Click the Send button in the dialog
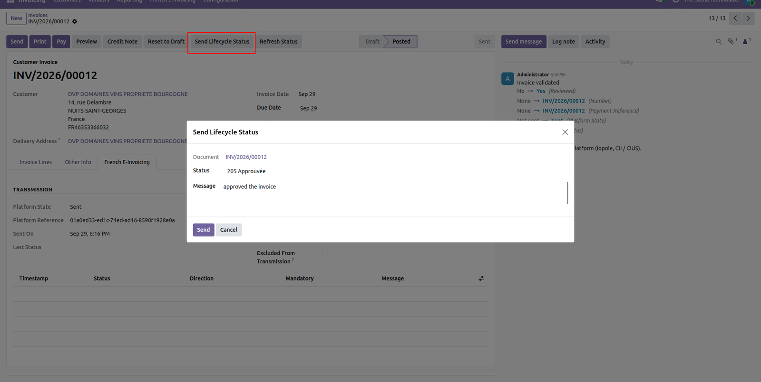Viewport: 761px width, 382px height. [204, 230]
